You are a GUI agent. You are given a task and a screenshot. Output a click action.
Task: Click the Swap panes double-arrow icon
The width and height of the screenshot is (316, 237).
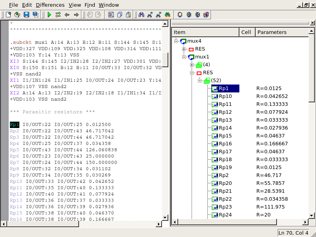[58, 15]
